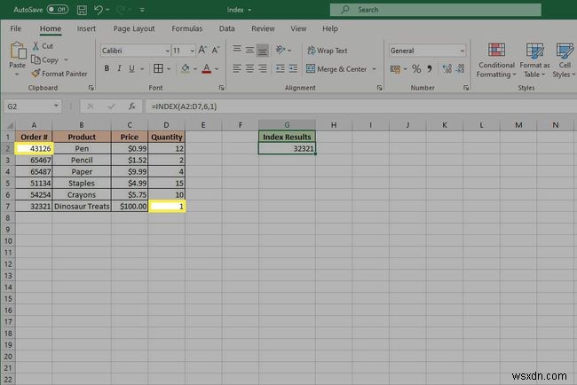Click the Cancel X formula button
577x385 pixels.
(90, 106)
